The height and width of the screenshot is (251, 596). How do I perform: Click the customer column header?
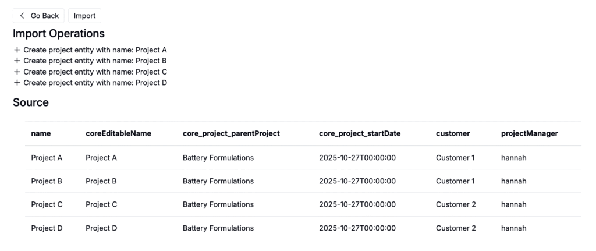tap(452, 133)
